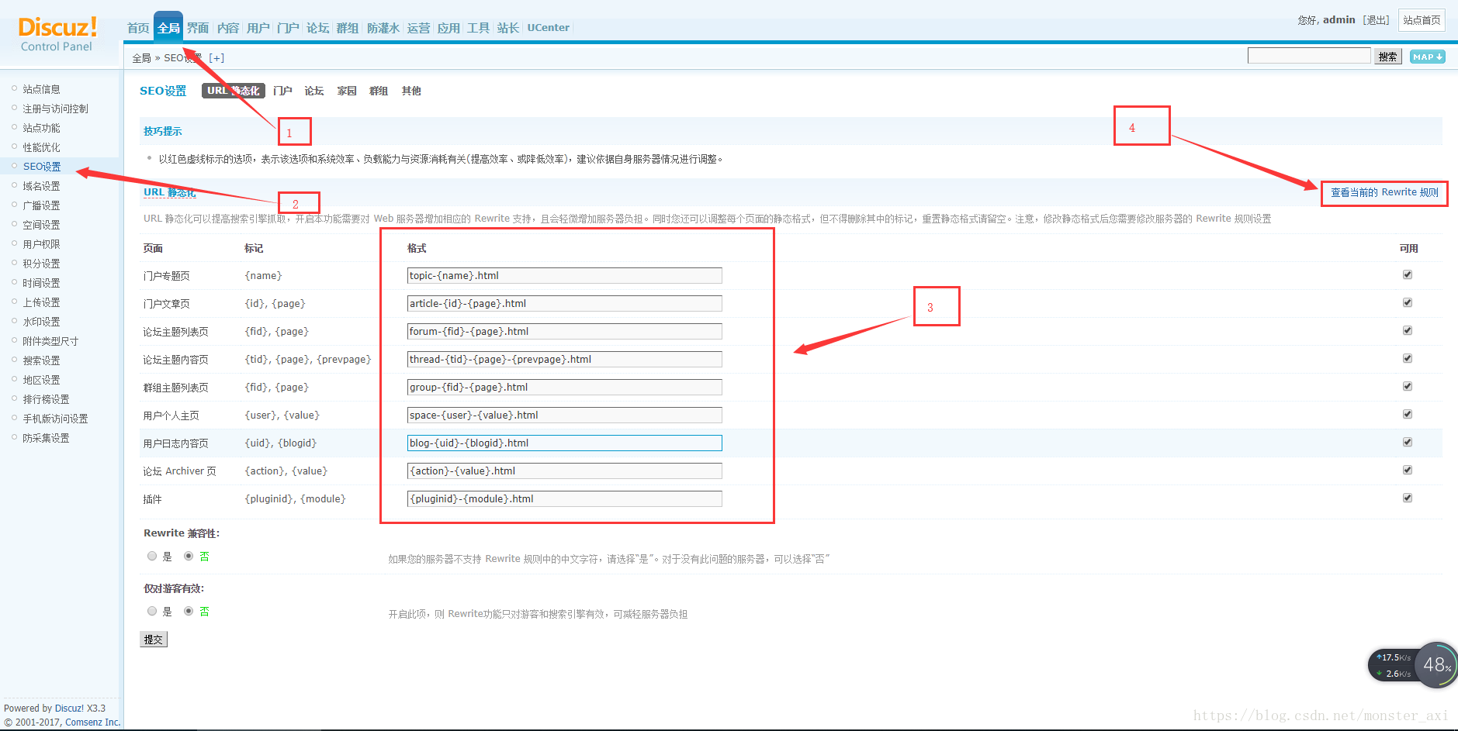The image size is (1458, 731).
Task: Select 水印设置 from the sidebar
Action: click(41, 322)
